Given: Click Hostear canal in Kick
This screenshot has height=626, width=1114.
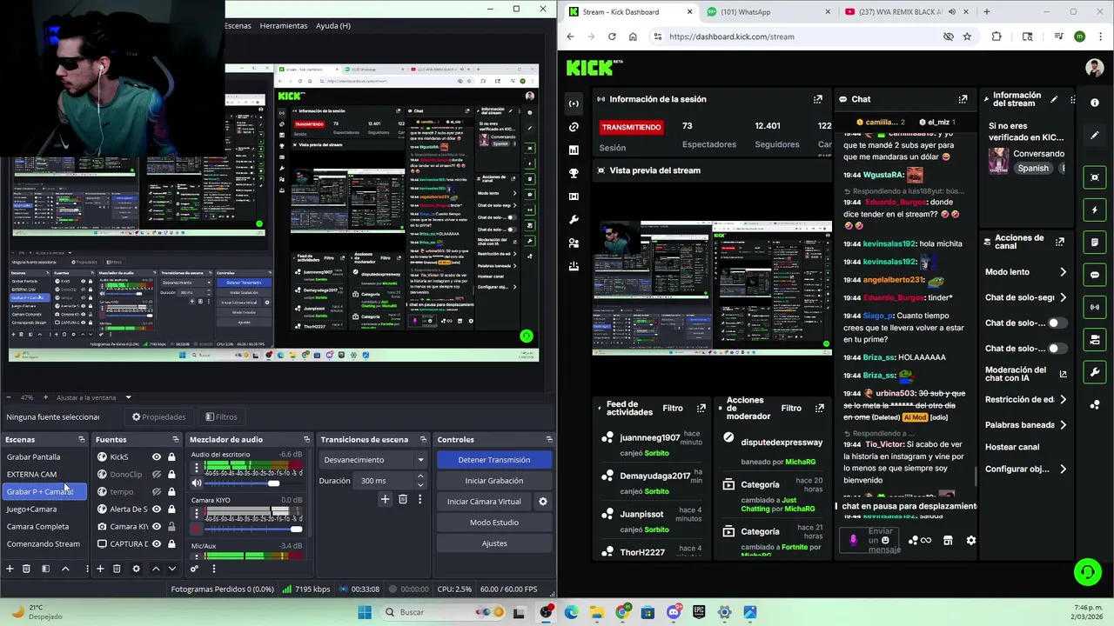Looking at the screenshot, I should point(1012,447).
